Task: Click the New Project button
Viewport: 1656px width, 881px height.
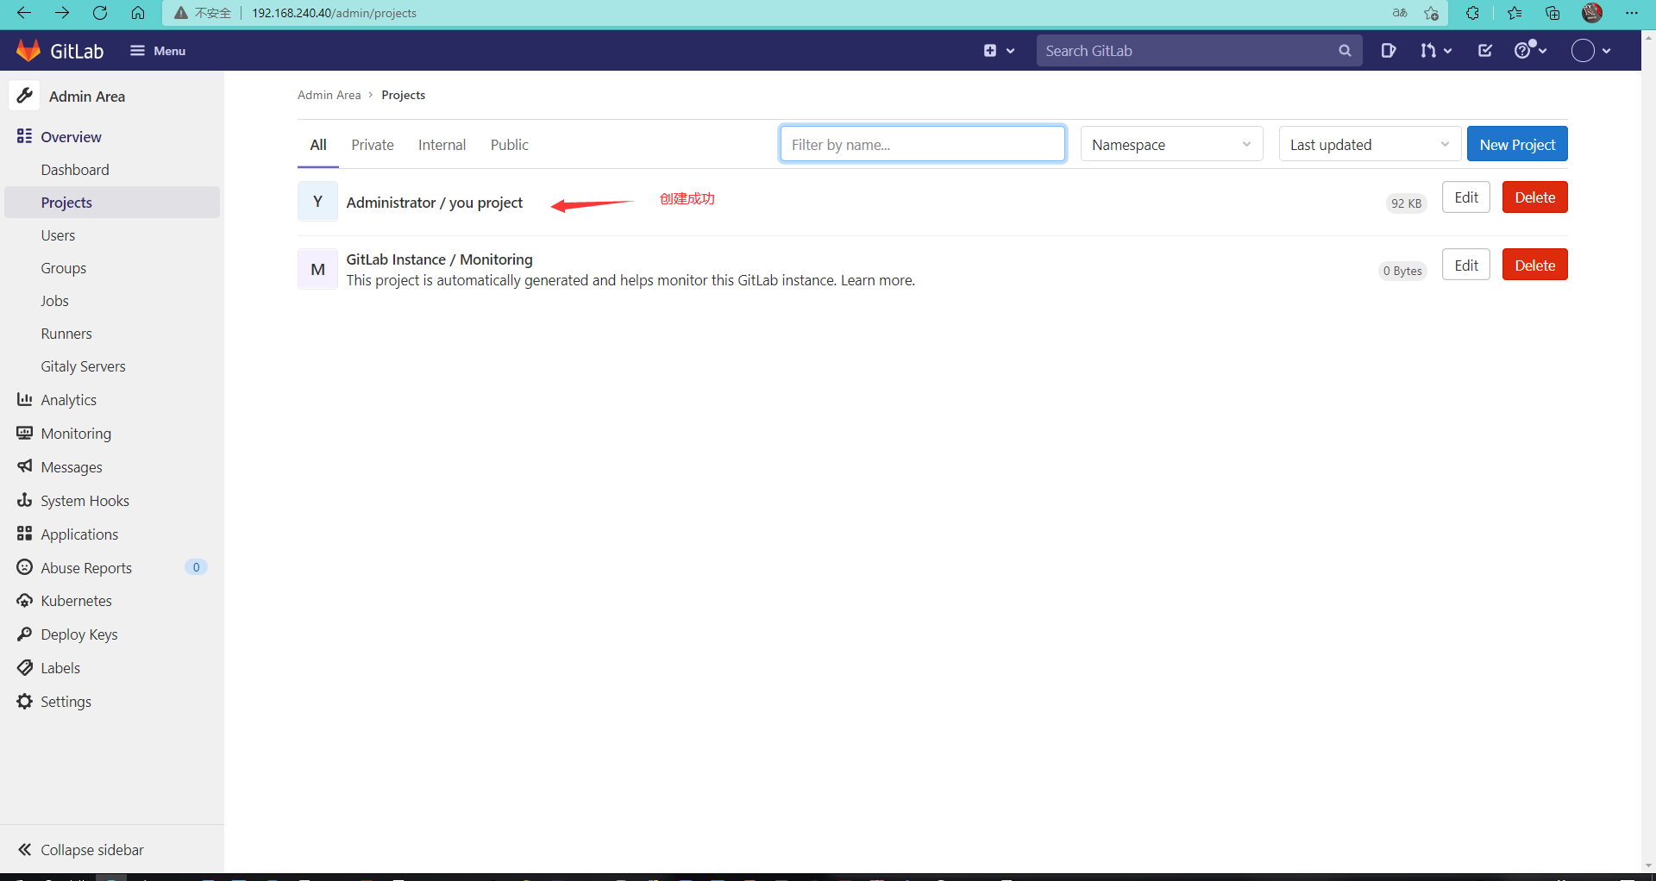Action: (1517, 143)
